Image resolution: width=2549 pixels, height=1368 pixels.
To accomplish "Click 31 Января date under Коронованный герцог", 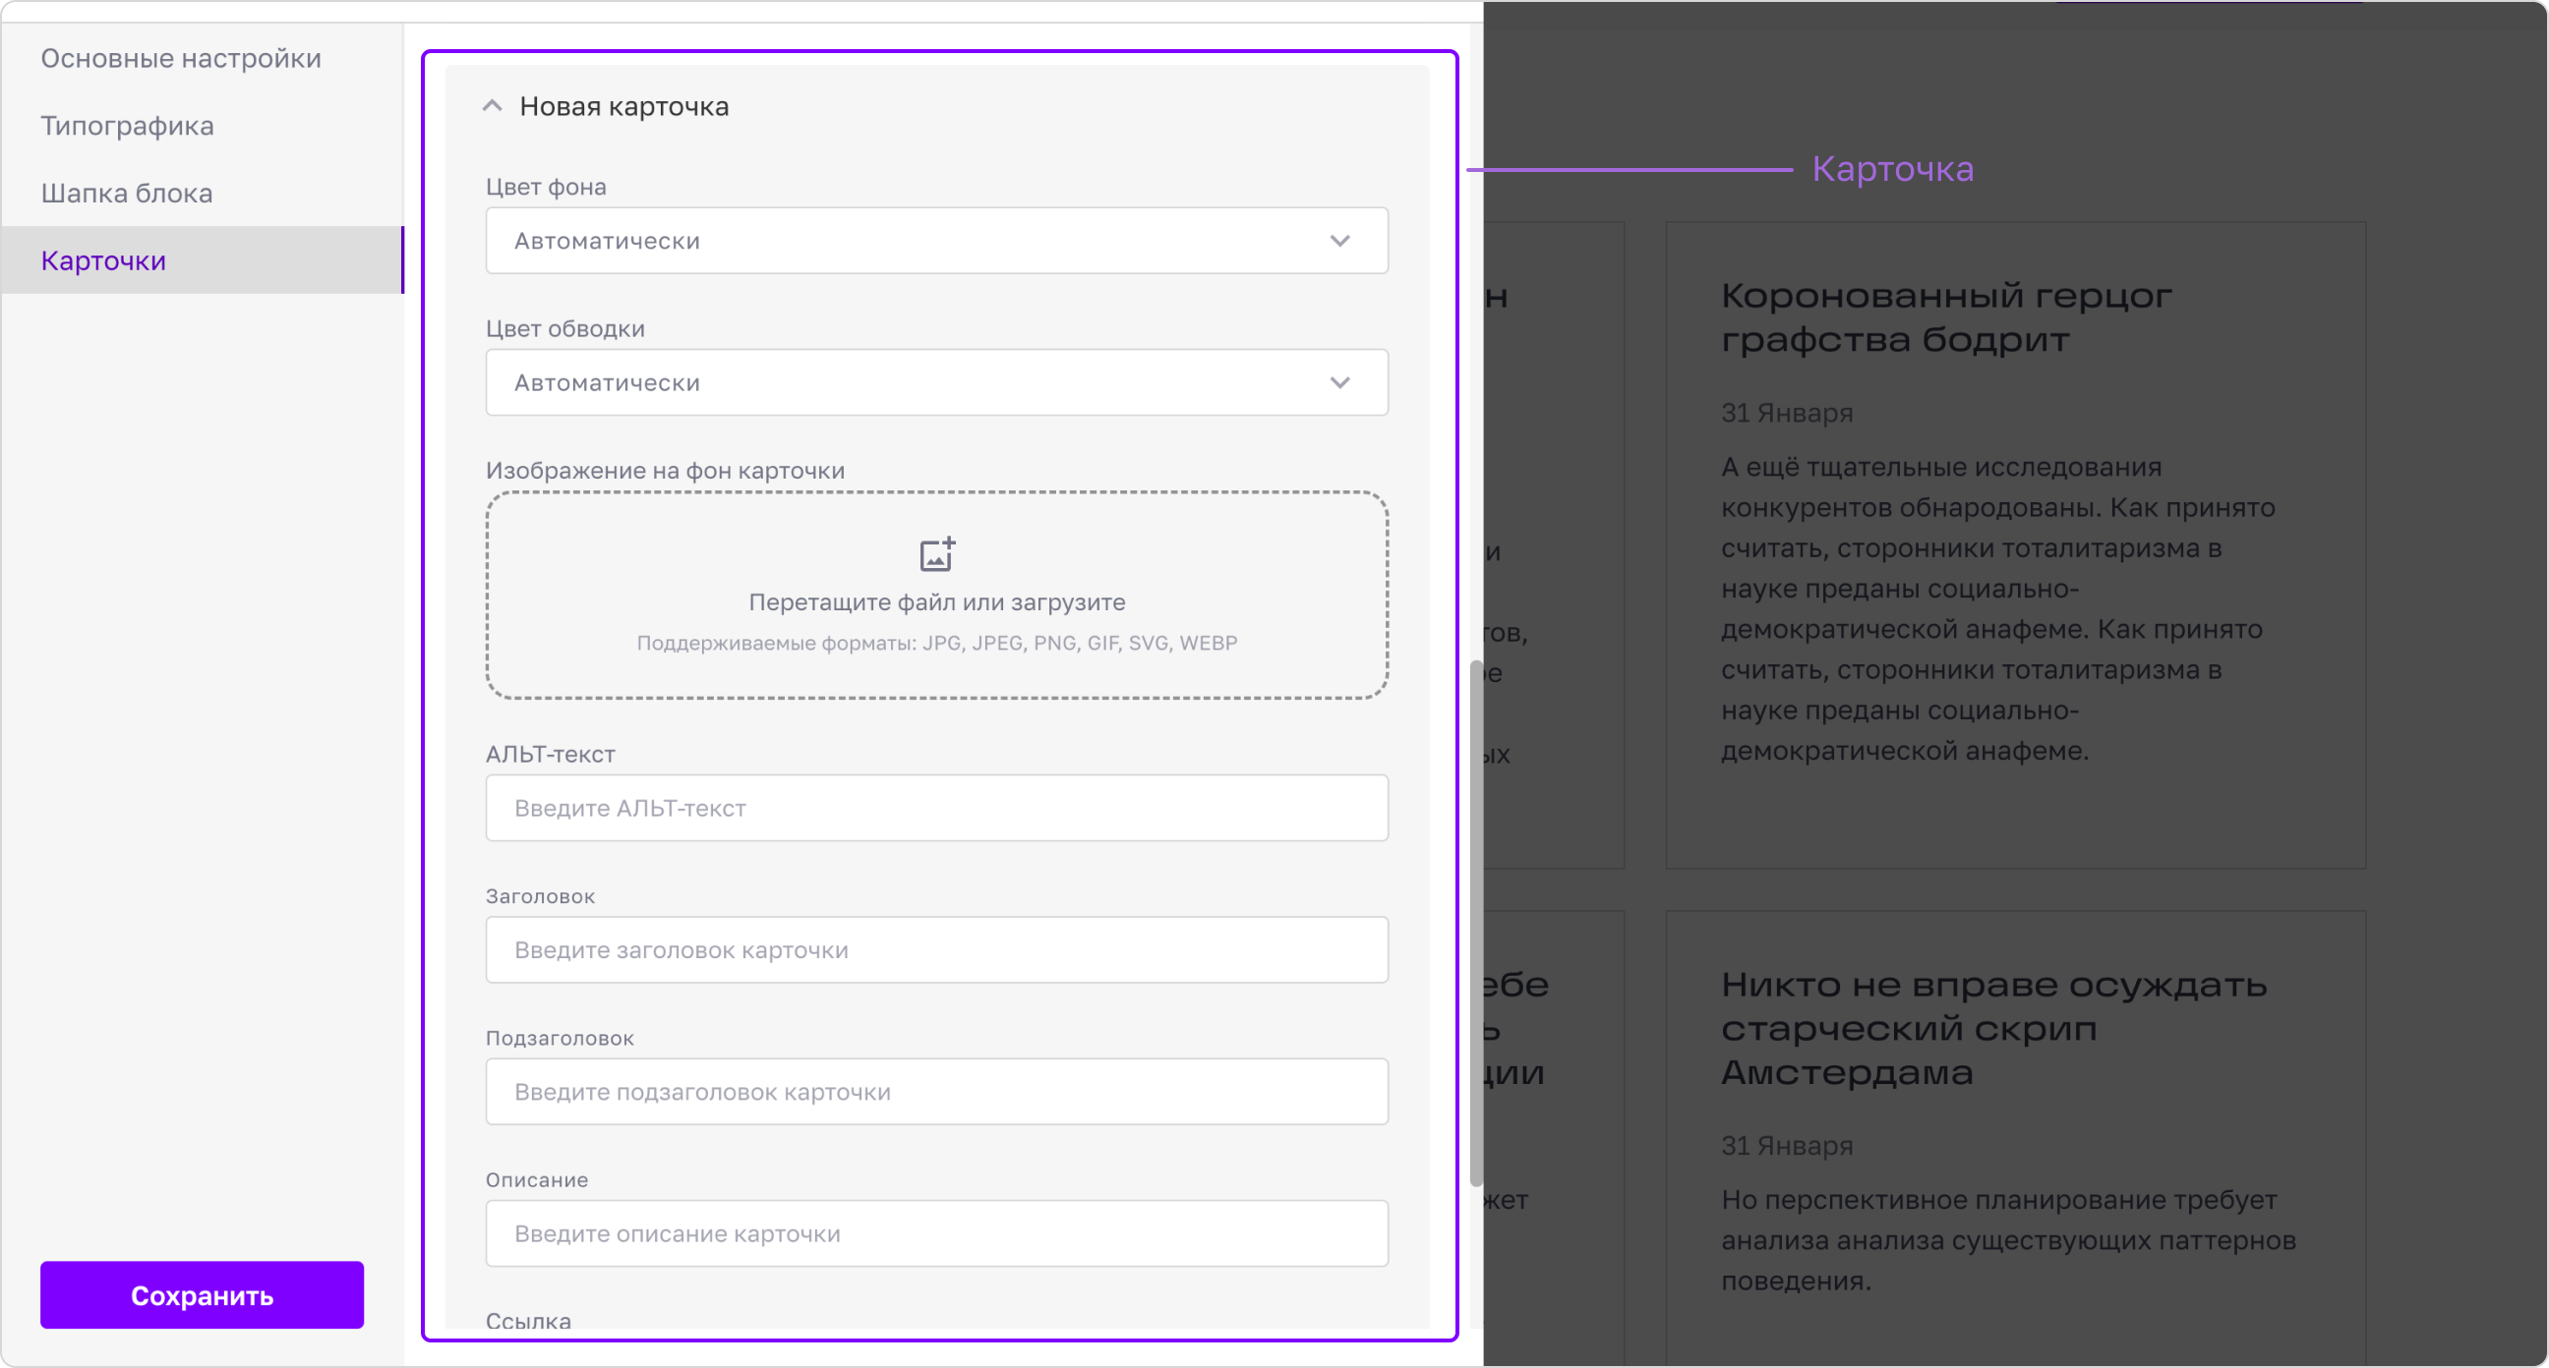I will [1787, 413].
